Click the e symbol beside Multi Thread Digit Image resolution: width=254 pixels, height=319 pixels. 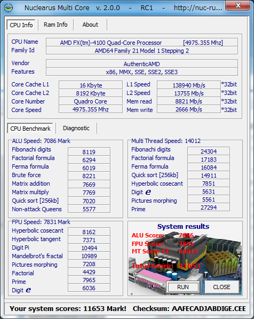pyautogui.click(x=148, y=192)
